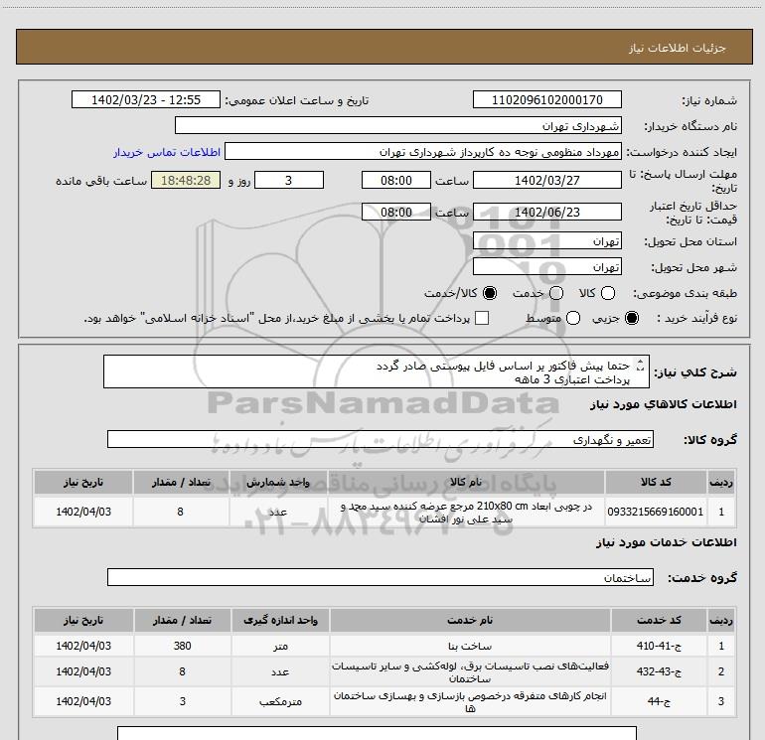This screenshot has height=740, width=765.
Task: Click the response deadline date 1402/03/27
Action: [x=546, y=181]
